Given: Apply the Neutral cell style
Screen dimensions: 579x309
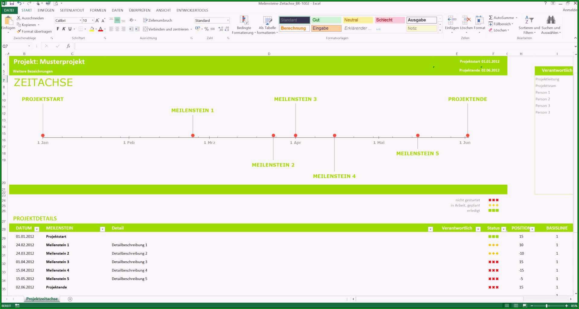Looking at the screenshot, I should pos(358,20).
